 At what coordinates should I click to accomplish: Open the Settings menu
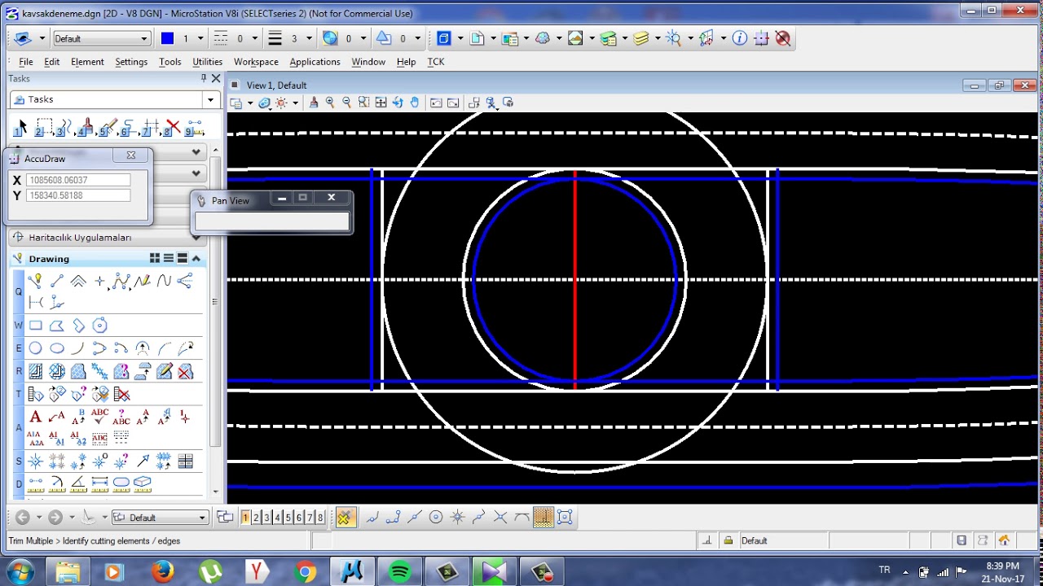pos(131,62)
